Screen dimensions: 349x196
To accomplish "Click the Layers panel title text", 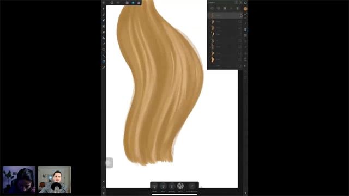I will [x=212, y=2].
